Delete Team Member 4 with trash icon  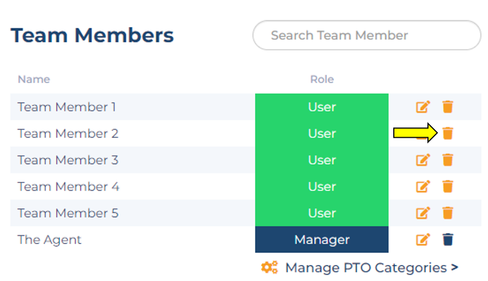click(448, 186)
